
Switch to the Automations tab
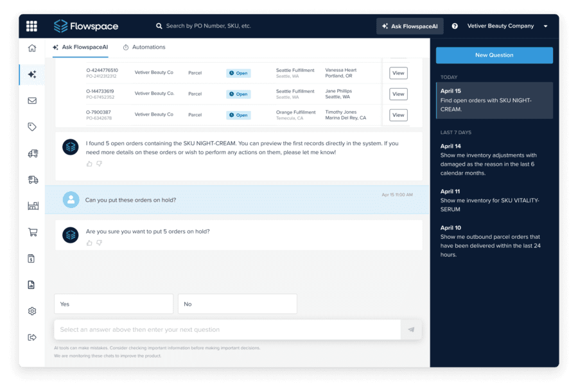[146, 47]
